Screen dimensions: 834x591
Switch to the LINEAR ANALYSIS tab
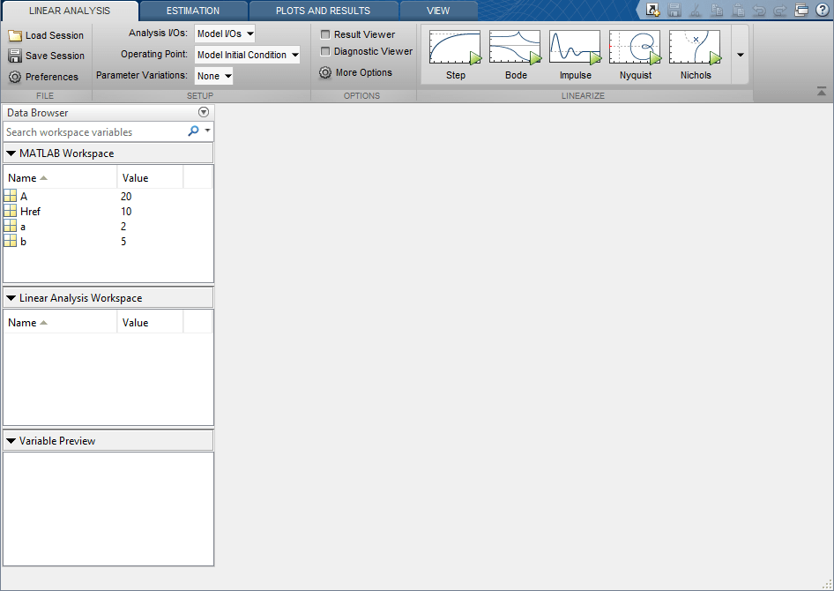coord(70,11)
